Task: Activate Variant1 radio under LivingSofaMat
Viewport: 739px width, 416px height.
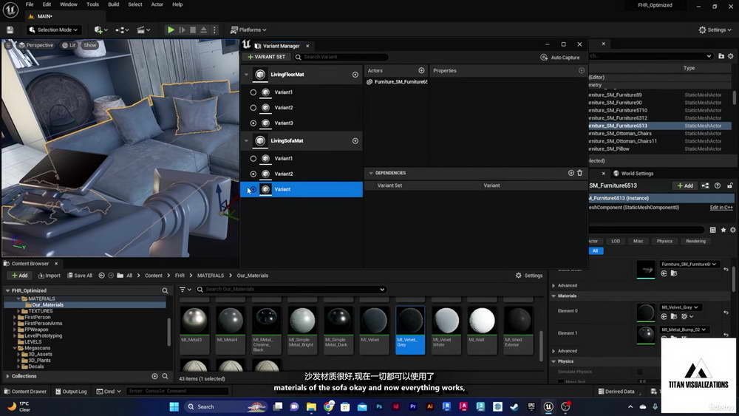Action: pyautogui.click(x=253, y=159)
